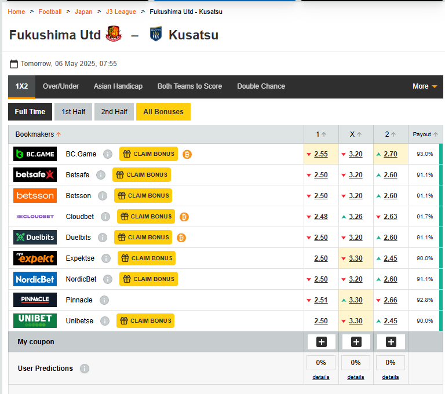
Task: Add away win to My coupon
Action: coord(391,342)
